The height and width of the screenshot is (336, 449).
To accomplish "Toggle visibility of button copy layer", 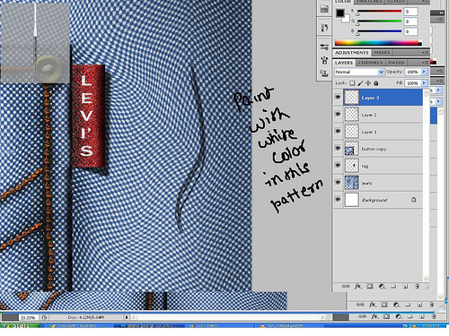I will coord(338,149).
